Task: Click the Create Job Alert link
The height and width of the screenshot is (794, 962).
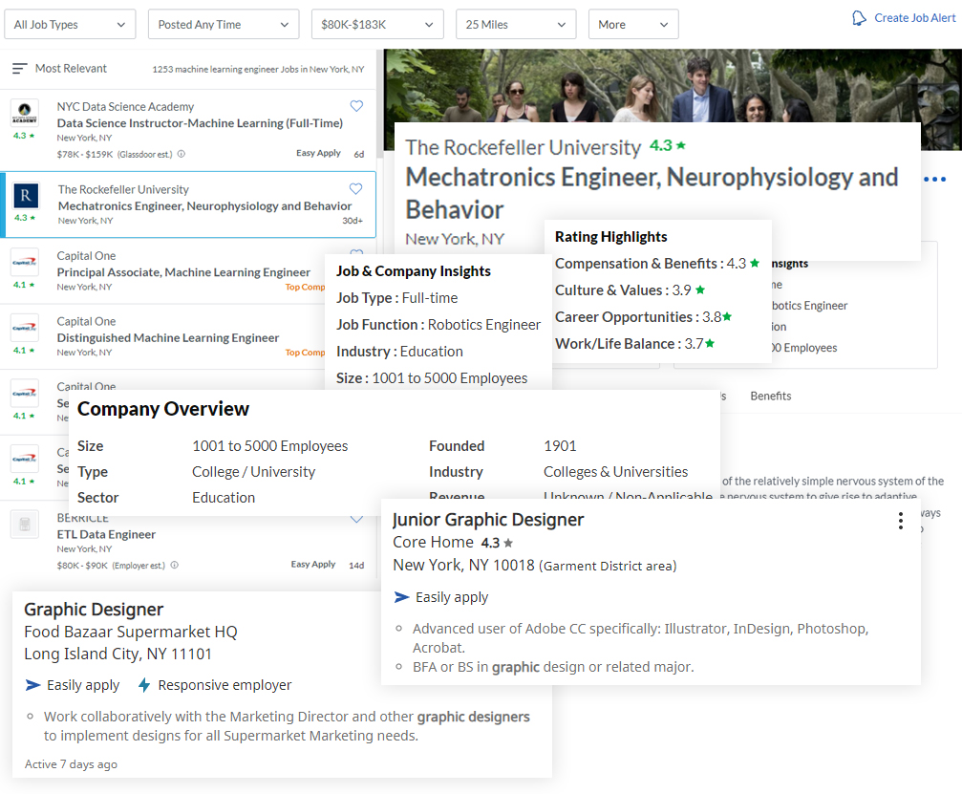Action: (x=914, y=18)
